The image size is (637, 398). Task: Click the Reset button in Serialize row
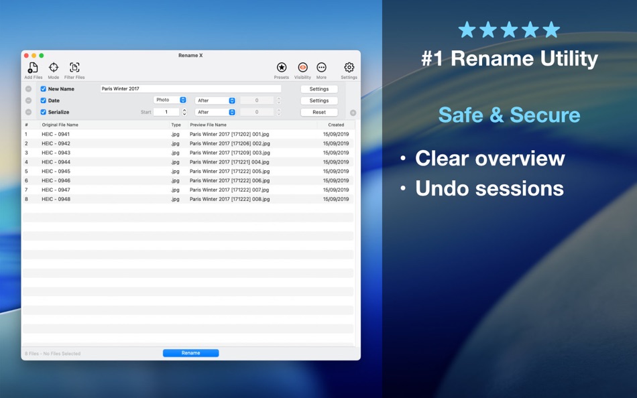(x=319, y=112)
